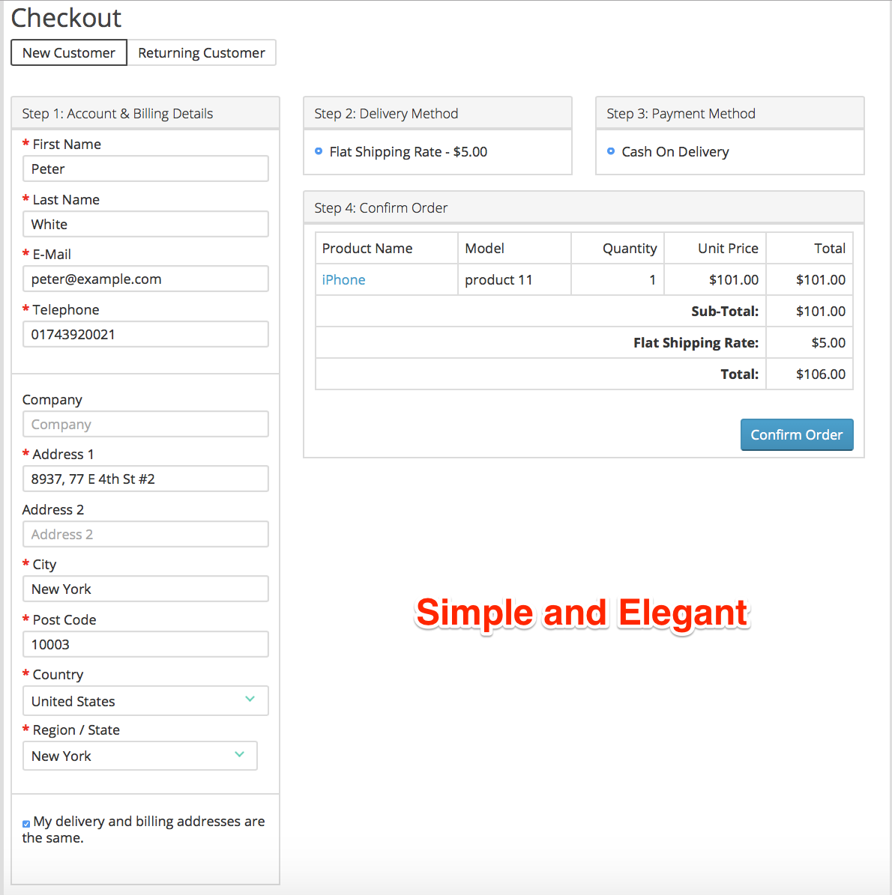The height and width of the screenshot is (895, 892).
Task: Open the iPhone product link
Action: [x=343, y=279]
